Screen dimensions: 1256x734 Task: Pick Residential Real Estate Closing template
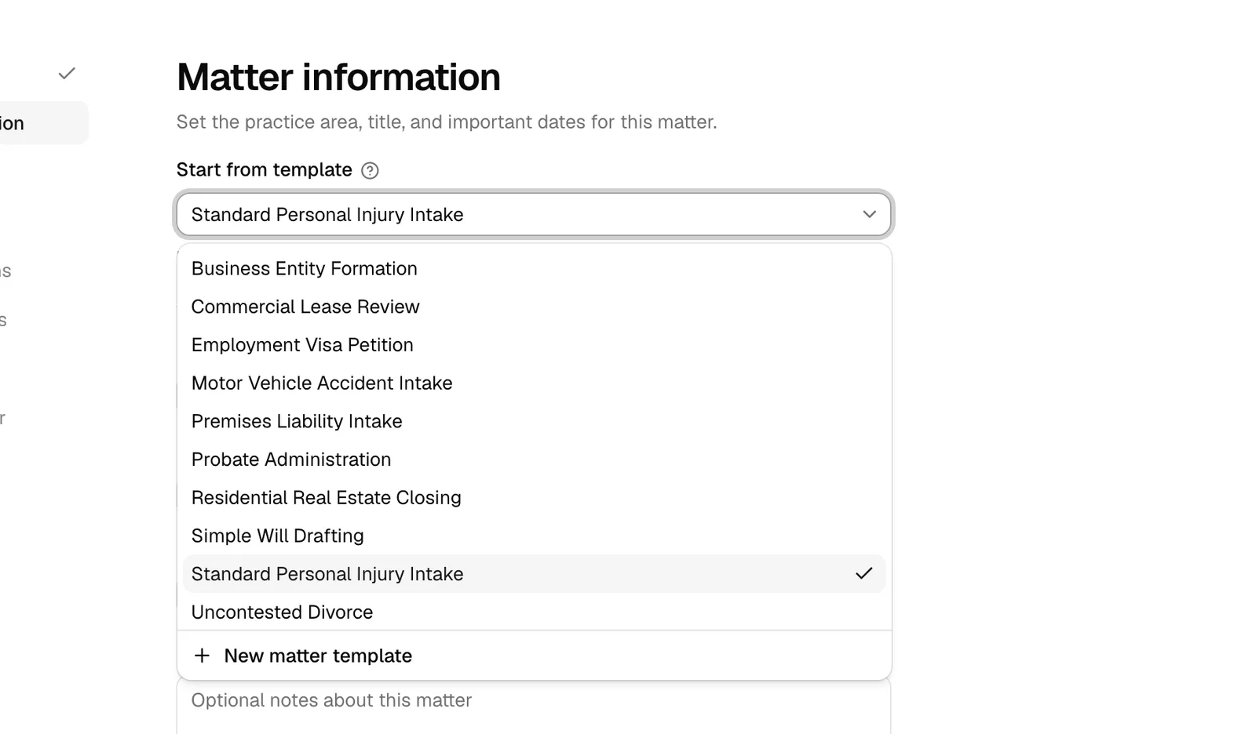(x=534, y=498)
